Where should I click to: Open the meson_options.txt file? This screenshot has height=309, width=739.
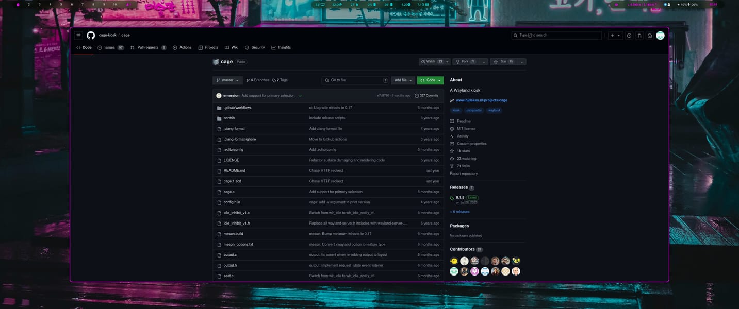point(238,244)
